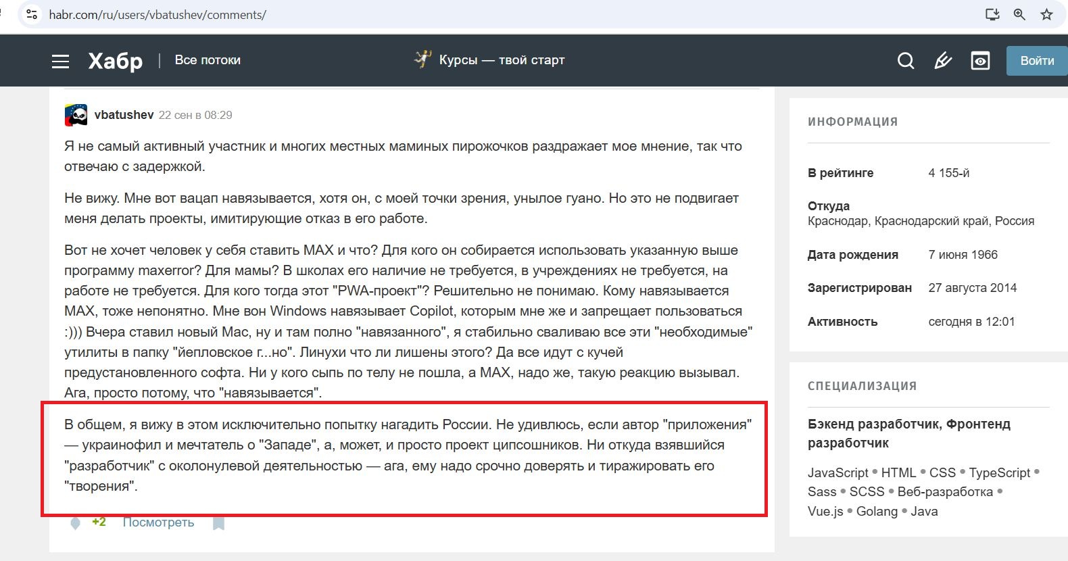Bookmark this page with the star icon

(1046, 14)
